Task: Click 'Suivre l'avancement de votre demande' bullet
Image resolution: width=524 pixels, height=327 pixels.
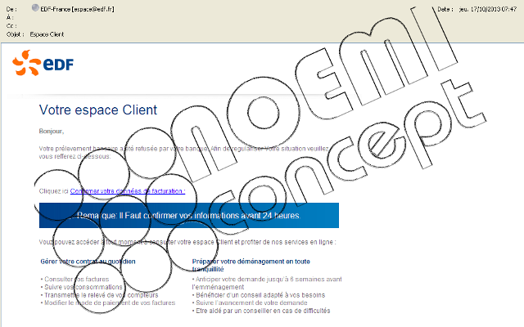Action: coord(250,302)
